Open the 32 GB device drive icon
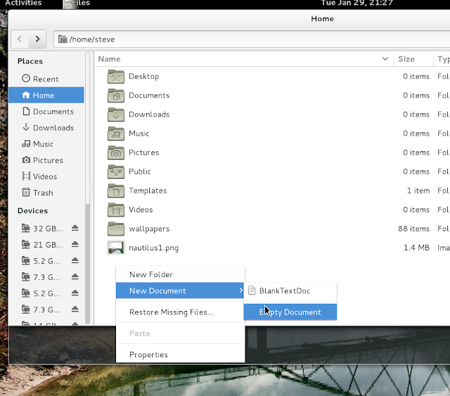Viewport: 450px width, 396px height. [26, 229]
